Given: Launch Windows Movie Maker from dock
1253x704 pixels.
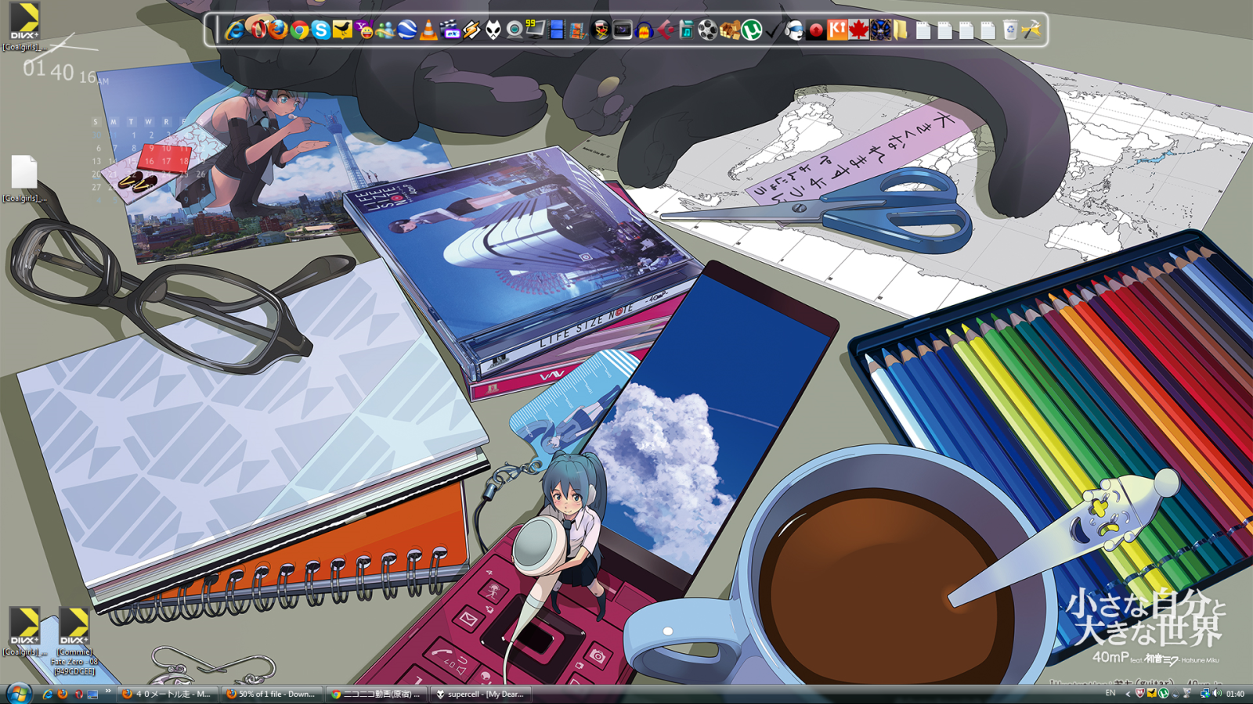Looking at the screenshot, I should pos(577,31).
